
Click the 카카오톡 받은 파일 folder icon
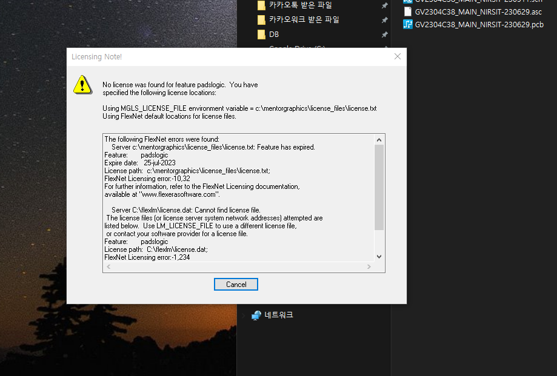pyautogui.click(x=261, y=5)
